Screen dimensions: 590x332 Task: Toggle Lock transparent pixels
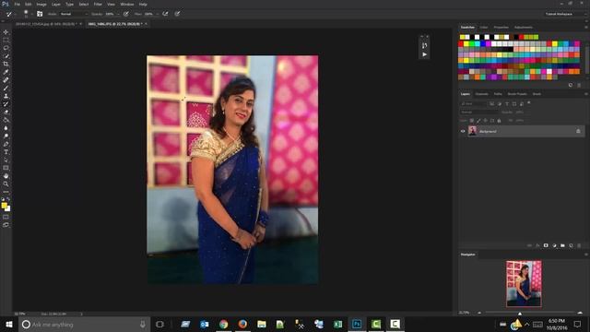pos(471,121)
